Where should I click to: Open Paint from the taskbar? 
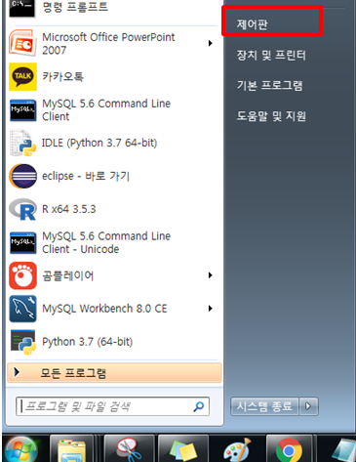238,450
